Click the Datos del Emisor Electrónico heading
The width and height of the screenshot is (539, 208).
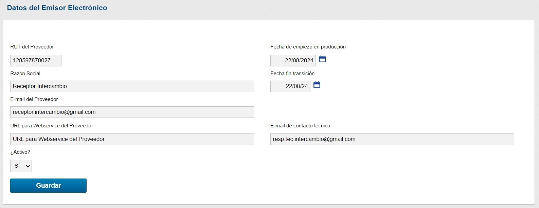pos(57,8)
